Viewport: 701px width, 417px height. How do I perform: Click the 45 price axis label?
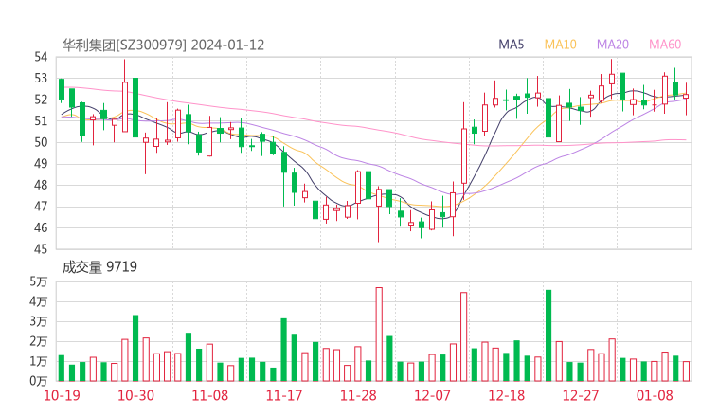(41, 248)
